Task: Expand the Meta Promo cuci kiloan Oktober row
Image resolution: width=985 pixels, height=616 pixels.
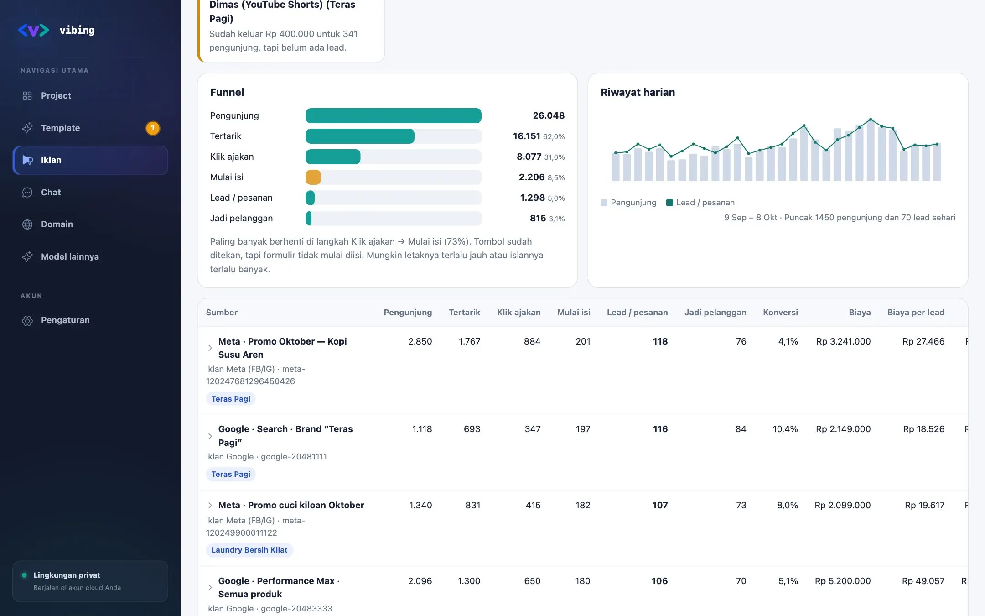Action: tap(210, 506)
